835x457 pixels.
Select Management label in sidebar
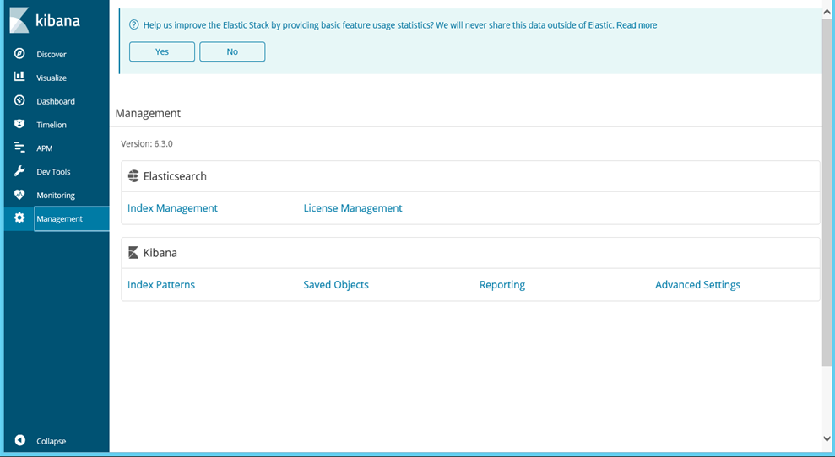(60, 218)
